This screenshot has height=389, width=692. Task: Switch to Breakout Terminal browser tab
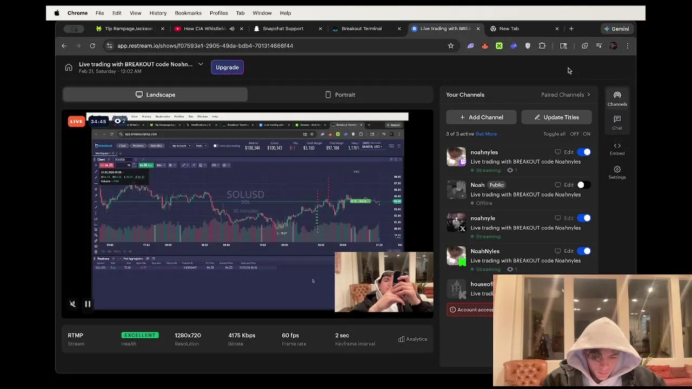(x=362, y=29)
